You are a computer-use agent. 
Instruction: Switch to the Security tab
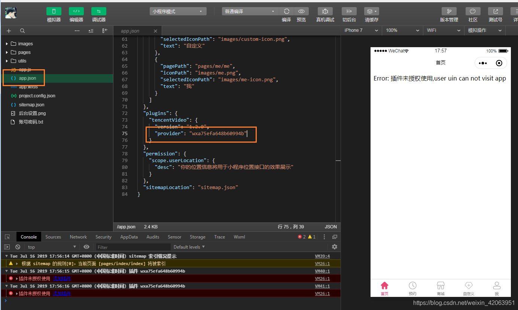coord(103,237)
